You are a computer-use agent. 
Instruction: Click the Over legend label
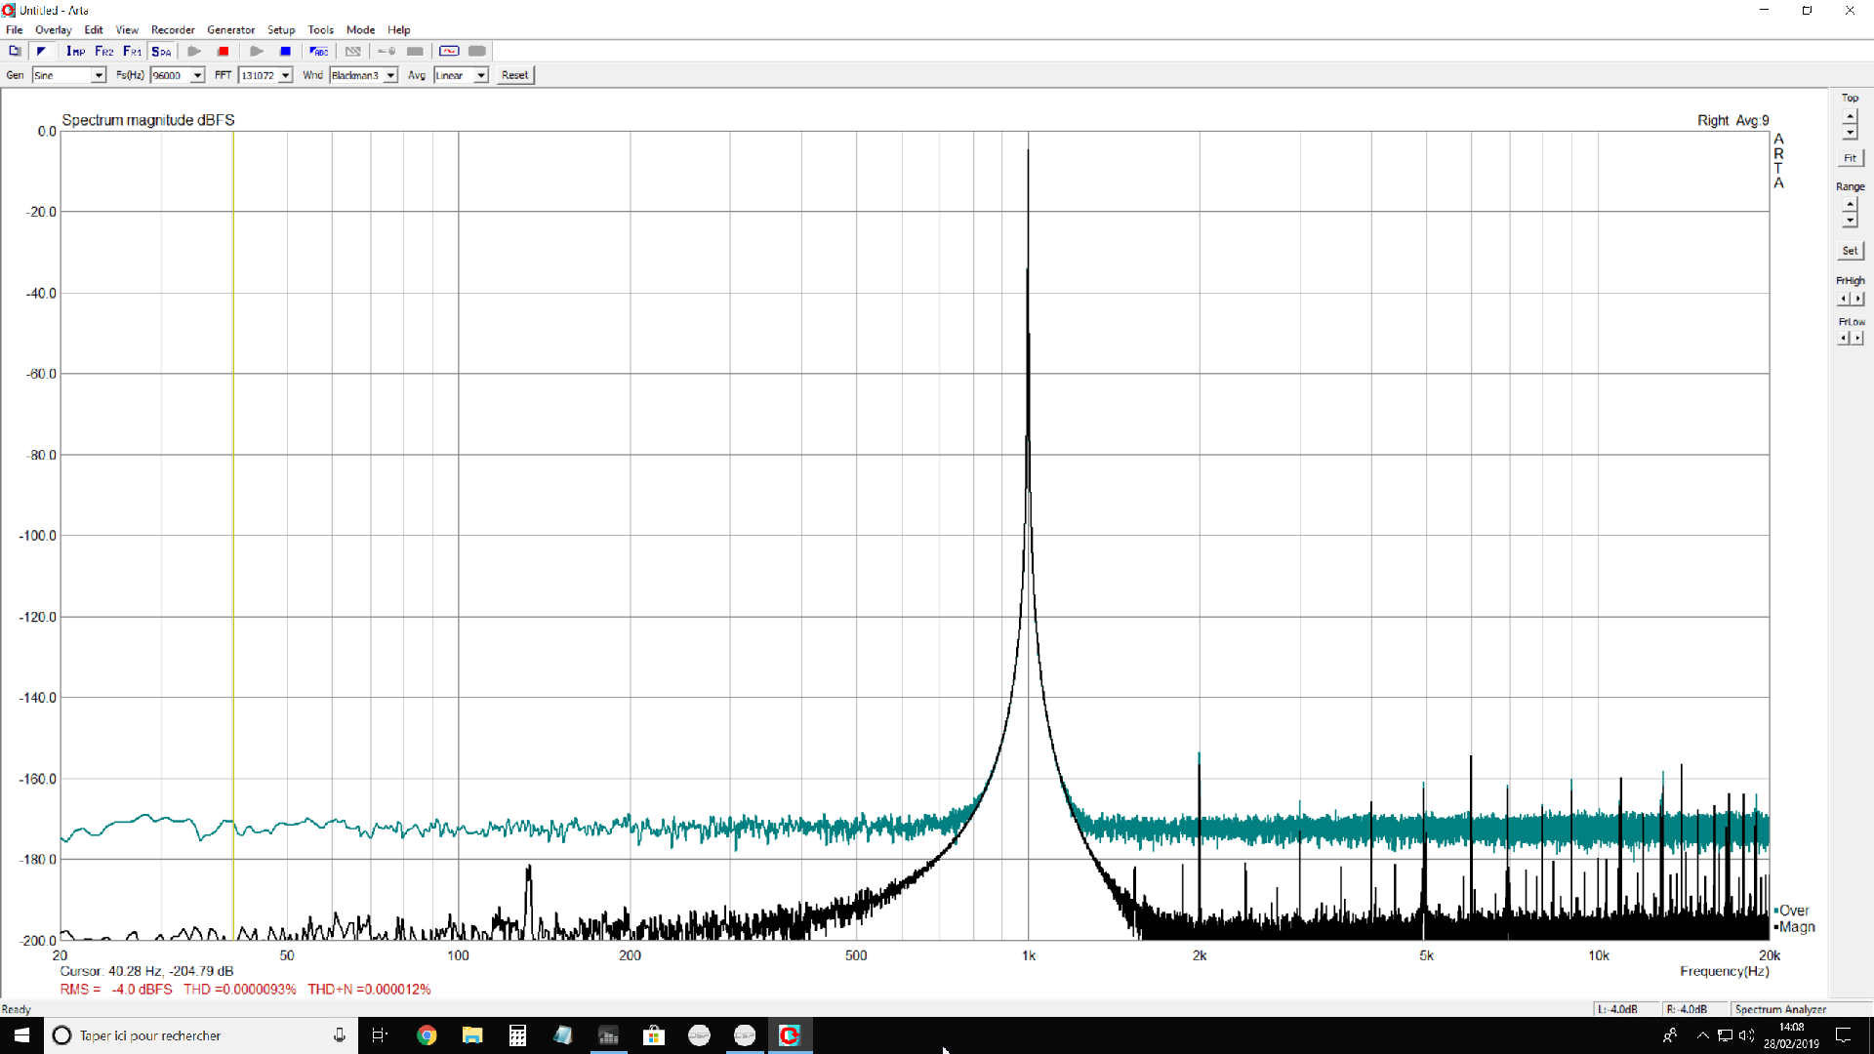pos(1793,911)
